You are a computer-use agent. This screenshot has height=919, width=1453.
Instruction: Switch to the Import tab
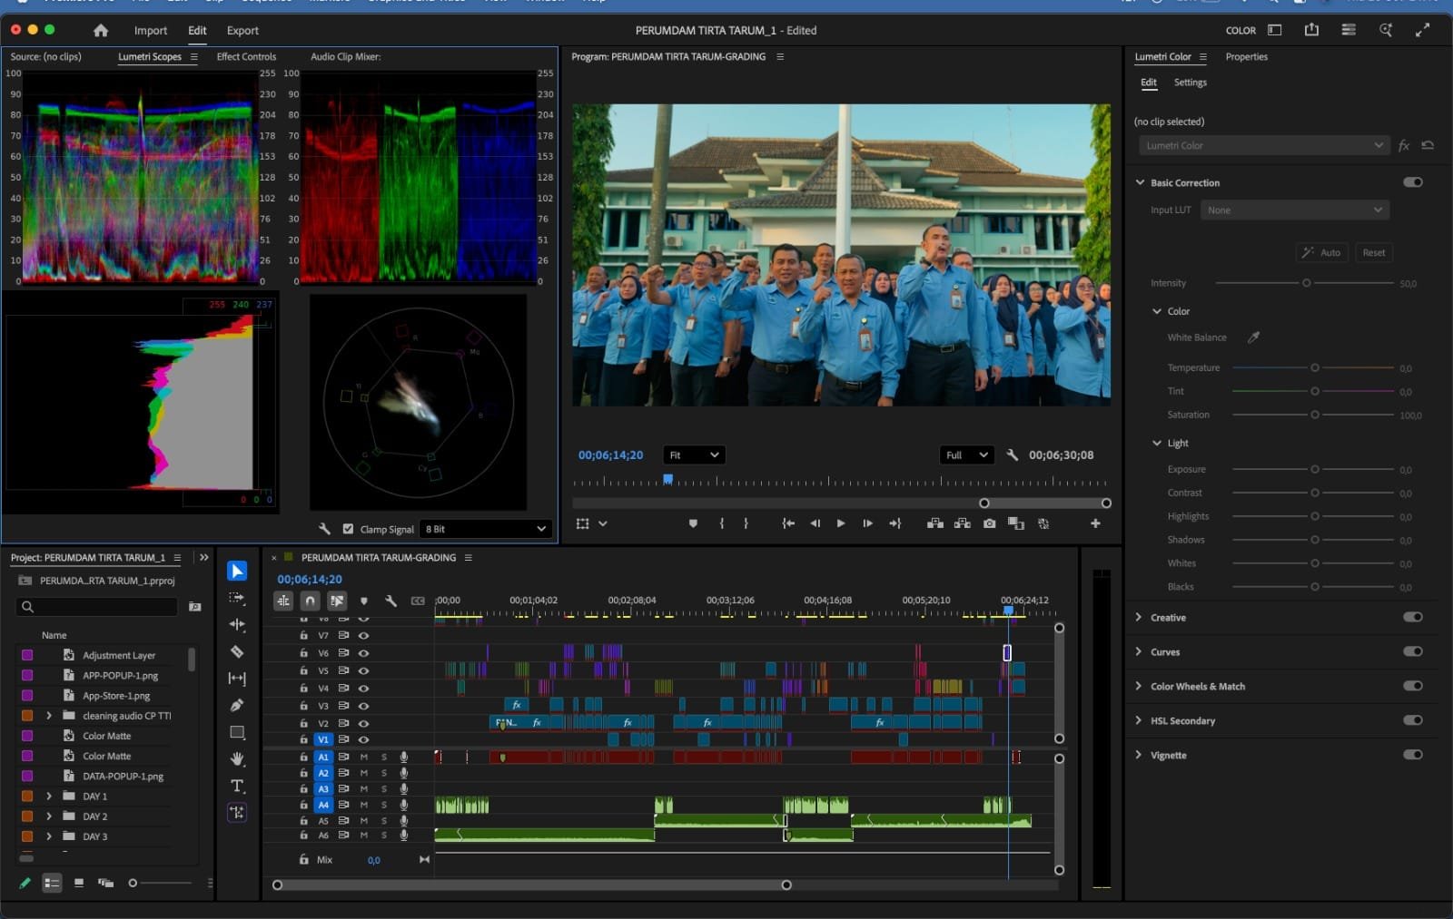[151, 30]
